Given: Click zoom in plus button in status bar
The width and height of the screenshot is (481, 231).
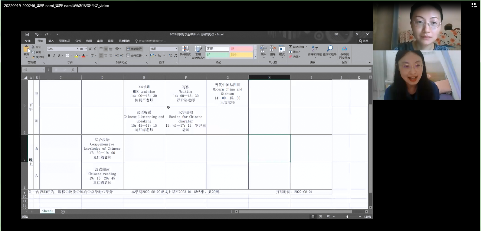Looking at the screenshot, I should (x=360, y=217).
